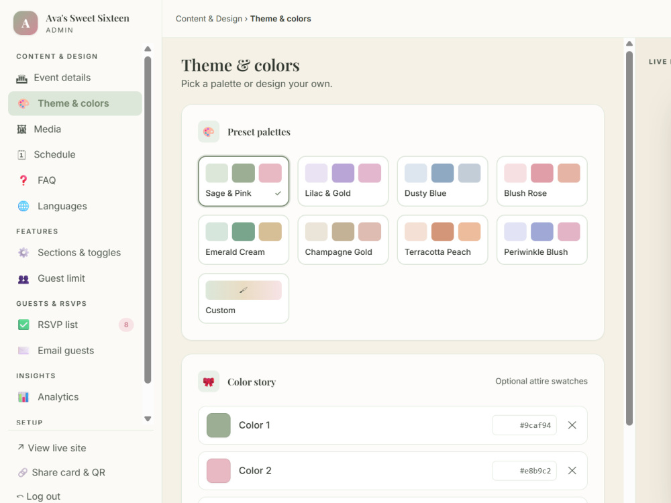
Task: Open the RSVP list
Action: tap(75, 325)
